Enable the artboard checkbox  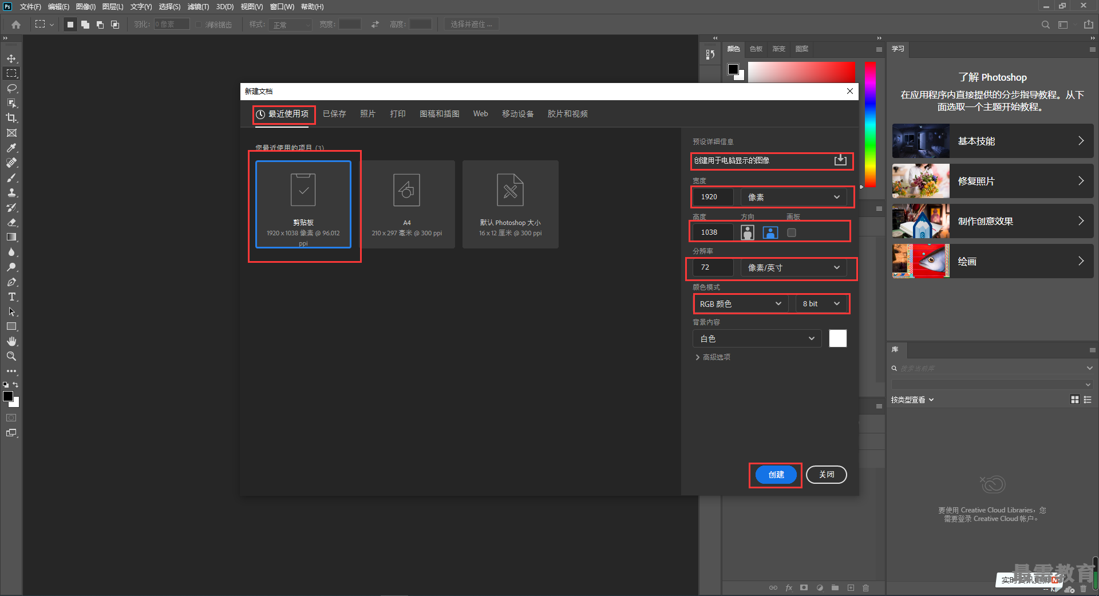pos(792,232)
